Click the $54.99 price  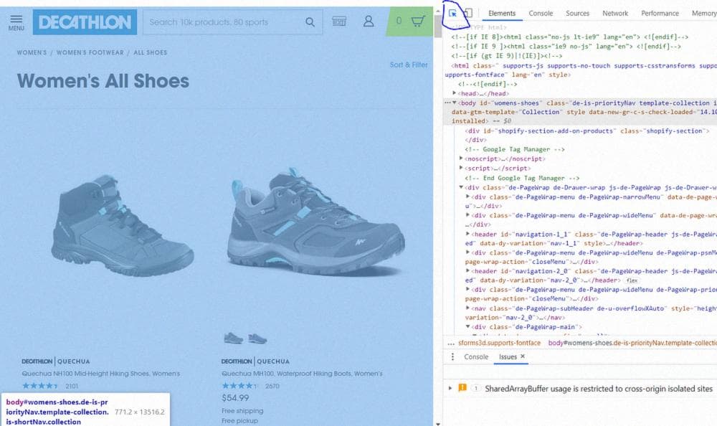[x=235, y=397]
